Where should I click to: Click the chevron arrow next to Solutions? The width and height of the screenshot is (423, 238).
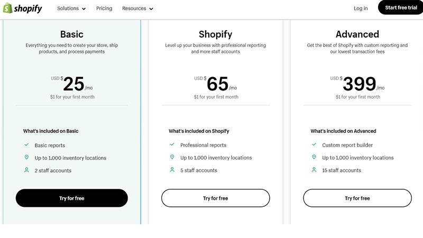[x=84, y=9]
